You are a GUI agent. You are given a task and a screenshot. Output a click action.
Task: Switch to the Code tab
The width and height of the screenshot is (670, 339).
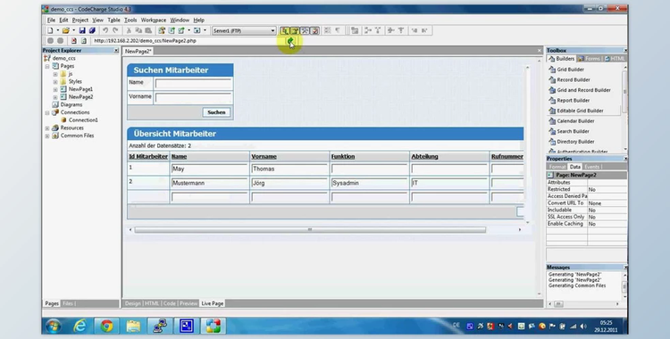pyautogui.click(x=170, y=303)
